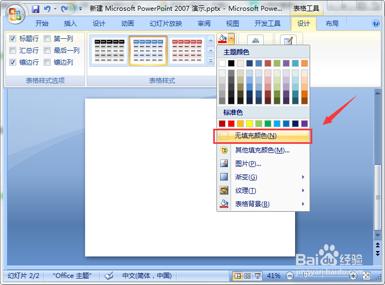This screenshot has width=385, height=285.
Task: Open the 审阅 tab
Action: (204, 23)
